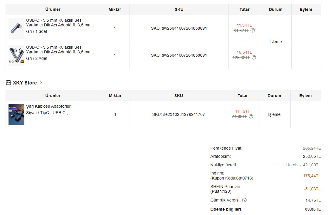Open the 2-pack USB-C adapter thumbnail
This screenshot has height=215, width=328.
click(16, 55)
